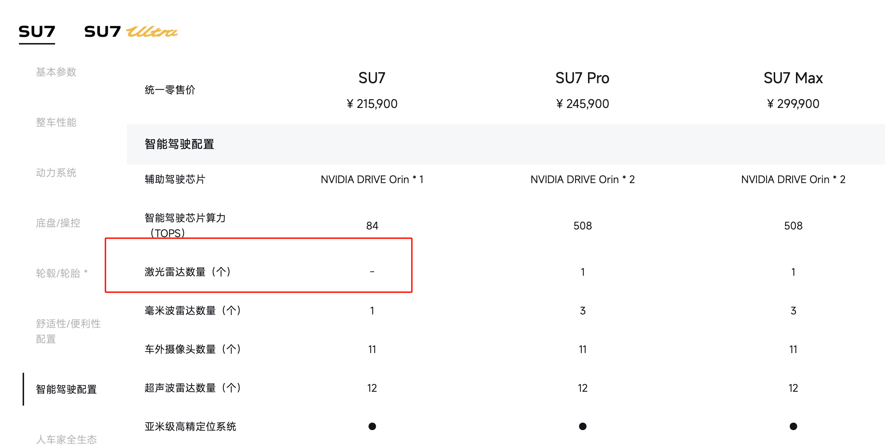Click the SU7 base model price ¥215,900
This screenshot has height=445, width=885.
pos(372,104)
